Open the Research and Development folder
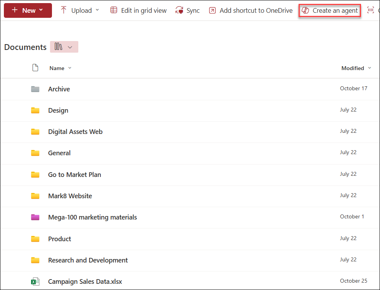 click(x=88, y=260)
